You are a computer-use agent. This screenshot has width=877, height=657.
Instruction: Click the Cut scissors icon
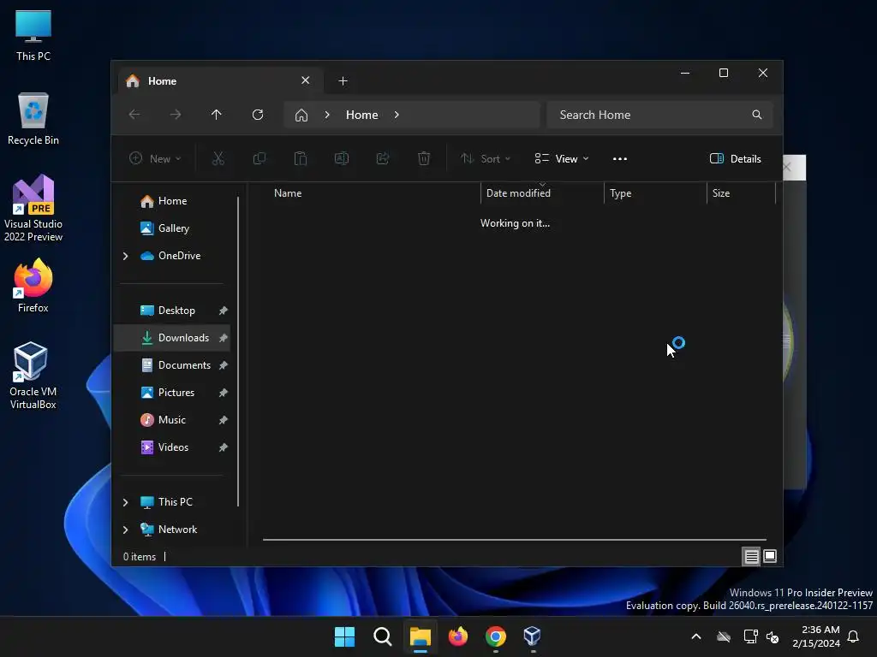(x=218, y=158)
